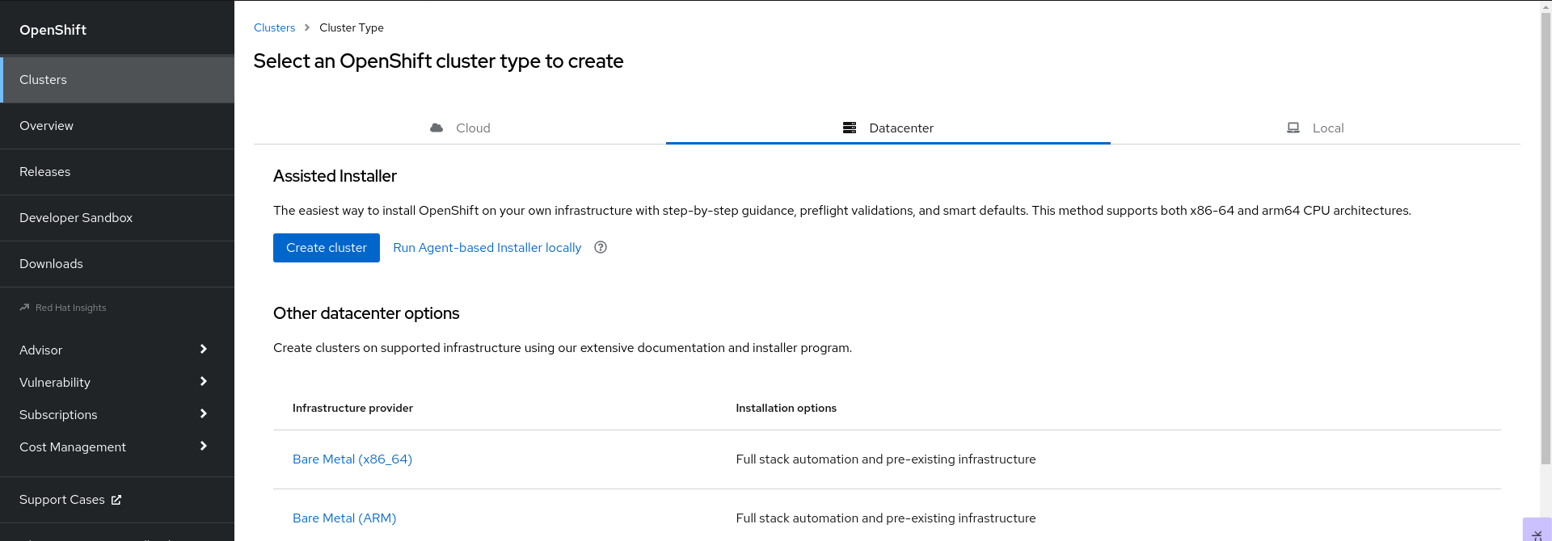Switch to the Local tab
This screenshot has width=1552, height=541.
(x=1315, y=128)
